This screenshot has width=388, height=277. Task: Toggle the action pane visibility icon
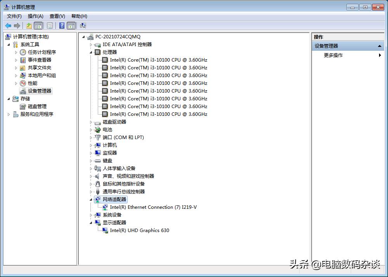coord(71,26)
